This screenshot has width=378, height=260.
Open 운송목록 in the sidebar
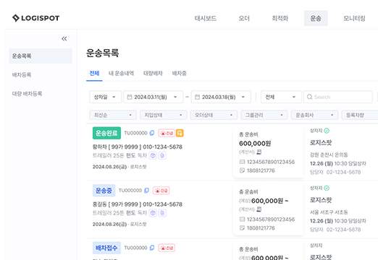point(41,56)
